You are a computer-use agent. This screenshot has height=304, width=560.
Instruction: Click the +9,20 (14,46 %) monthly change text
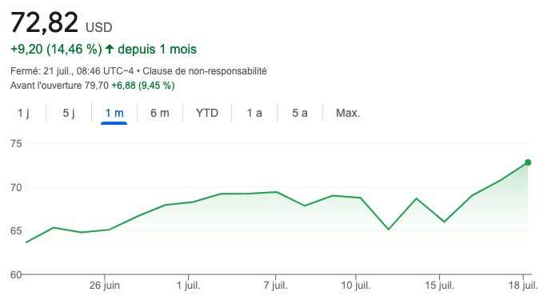[x=56, y=49]
